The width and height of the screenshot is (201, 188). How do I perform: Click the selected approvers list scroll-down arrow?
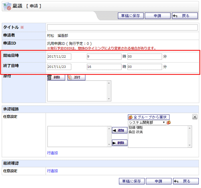pos(109,145)
